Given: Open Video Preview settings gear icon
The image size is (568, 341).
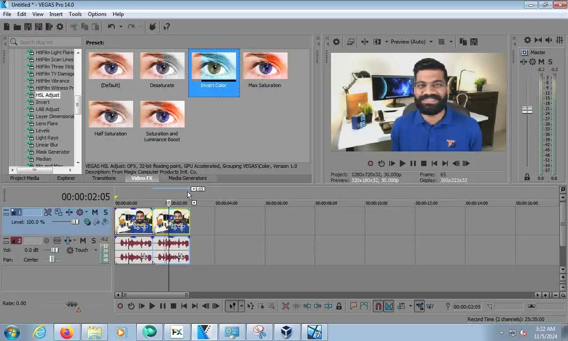Looking at the screenshot, I should [x=336, y=42].
